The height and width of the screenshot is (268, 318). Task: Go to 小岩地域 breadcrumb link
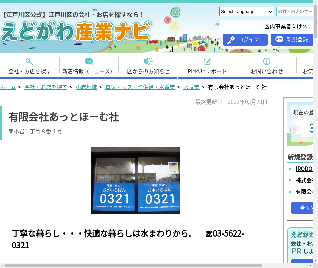(x=86, y=87)
